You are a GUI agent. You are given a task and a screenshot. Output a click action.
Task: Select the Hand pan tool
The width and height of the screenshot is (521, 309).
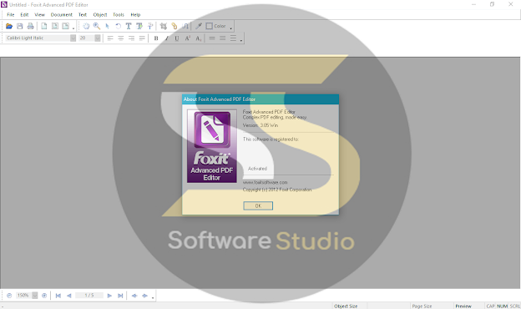(86, 26)
